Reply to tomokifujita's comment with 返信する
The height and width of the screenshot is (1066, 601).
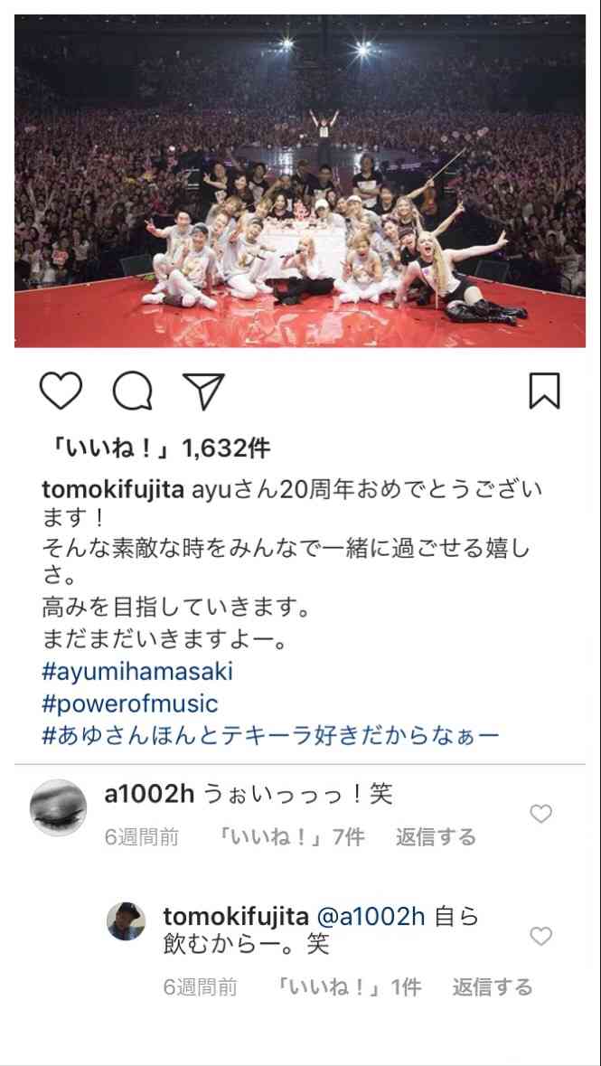tap(493, 987)
